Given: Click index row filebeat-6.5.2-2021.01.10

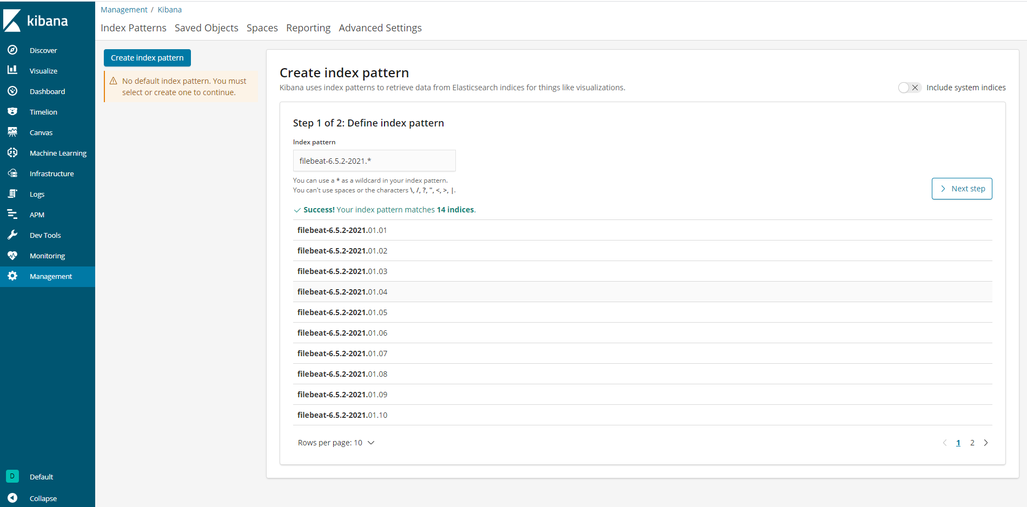Looking at the screenshot, I should (x=642, y=415).
